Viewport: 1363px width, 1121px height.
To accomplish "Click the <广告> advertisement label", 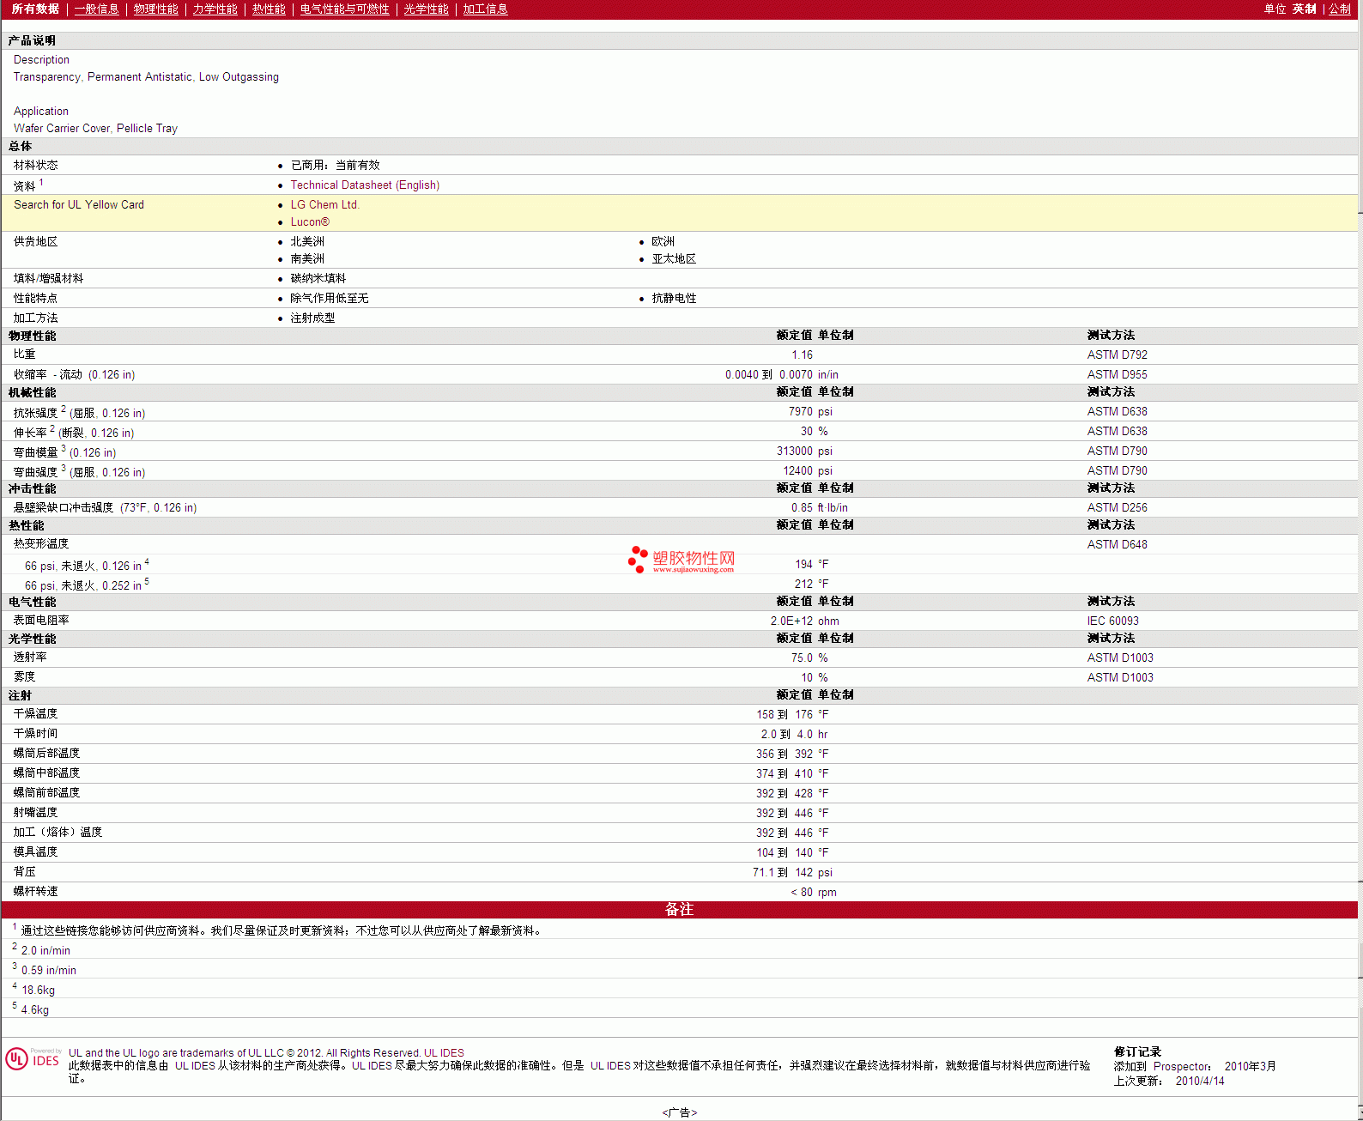I will coord(680,1112).
